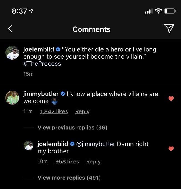The height and width of the screenshot is (189, 181).
Task: Tap the paper plane share icon
Action: 169,29
